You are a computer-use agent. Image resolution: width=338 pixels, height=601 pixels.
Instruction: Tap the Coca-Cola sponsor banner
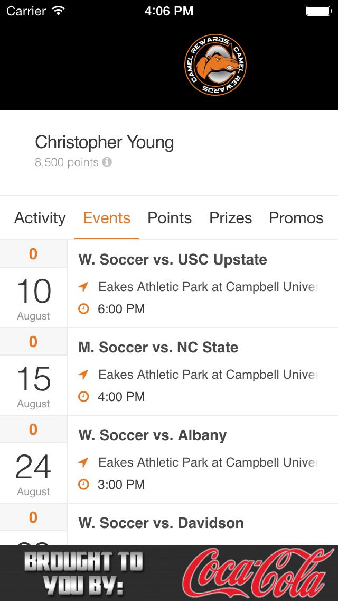pyautogui.click(x=169, y=573)
